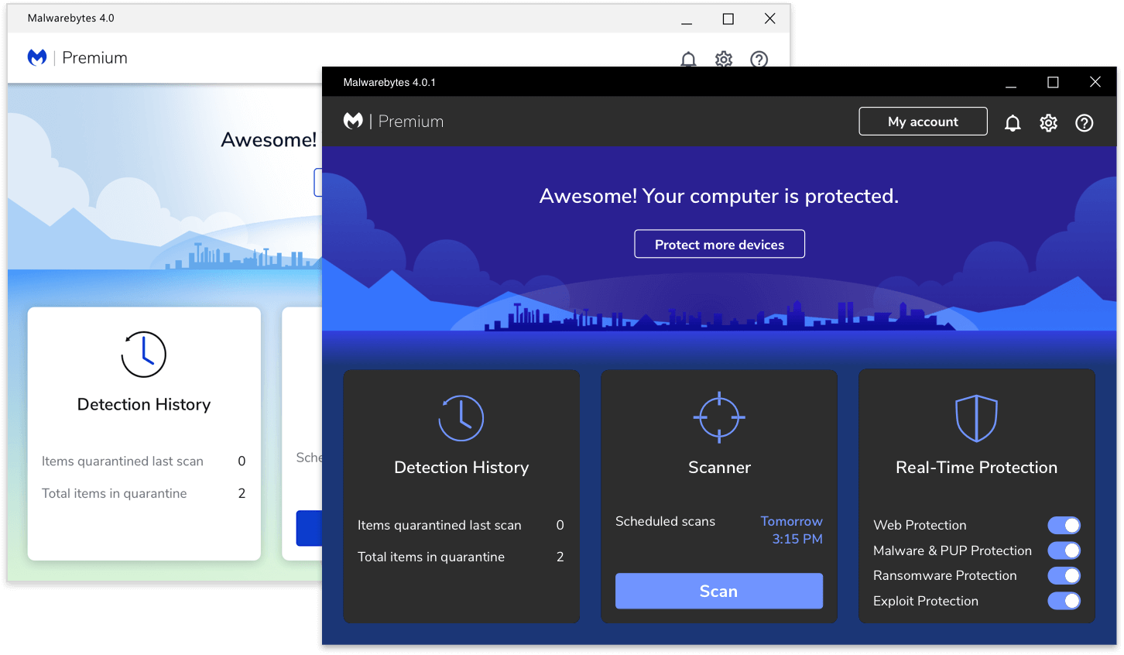The height and width of the screenshot is (655, 1124).
Task: Click the clock icon in dark Detection History card
Action: tap(461, 418)
